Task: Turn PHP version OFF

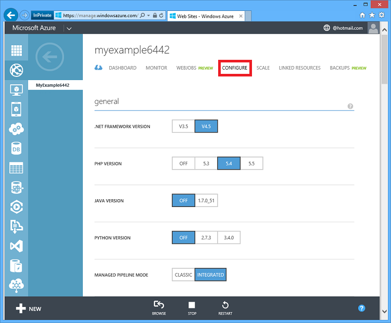Action: click(184, 163)
